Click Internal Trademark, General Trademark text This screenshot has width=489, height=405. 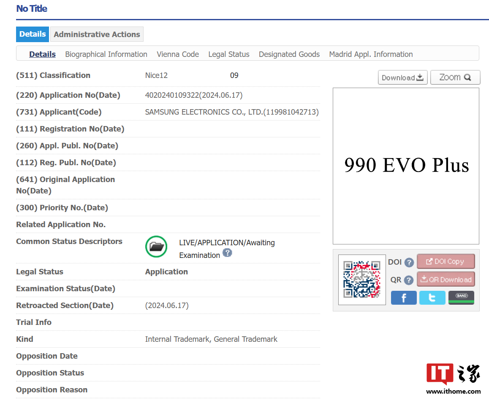(211, 339)
